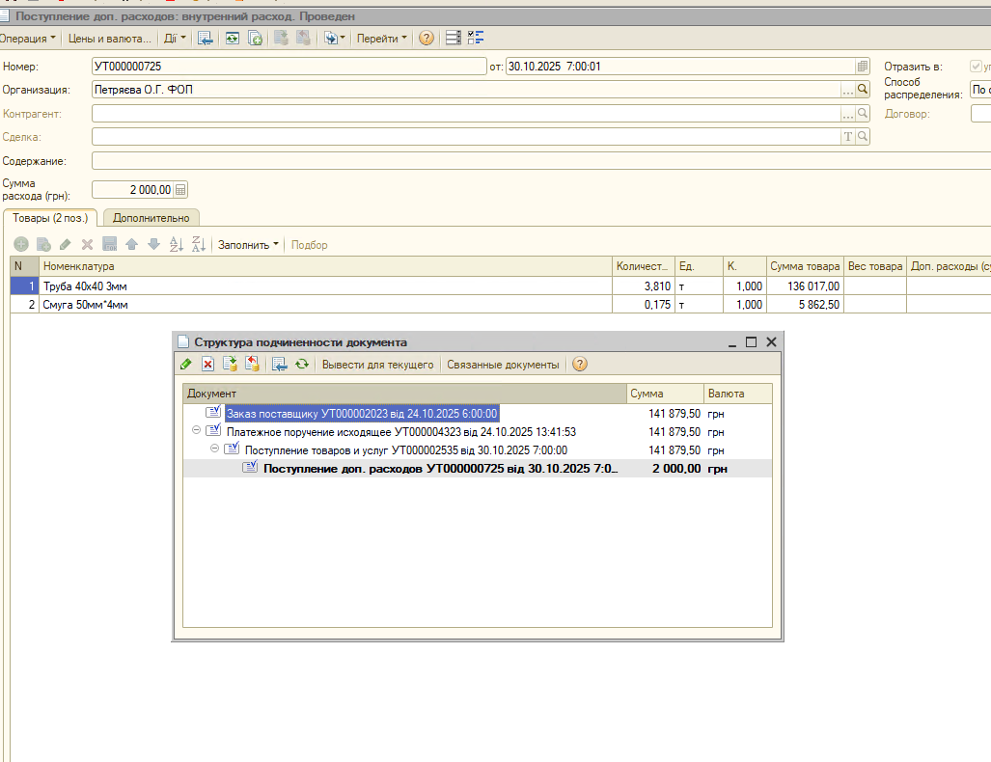Click the Сделка magnifier icon
The height and width of the screenshot is (762, 991).
click(862, 136)
